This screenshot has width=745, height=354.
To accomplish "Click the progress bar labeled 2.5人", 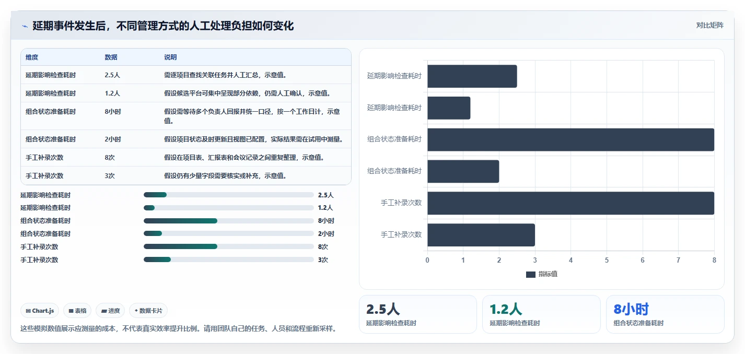I will coord(229,195).
